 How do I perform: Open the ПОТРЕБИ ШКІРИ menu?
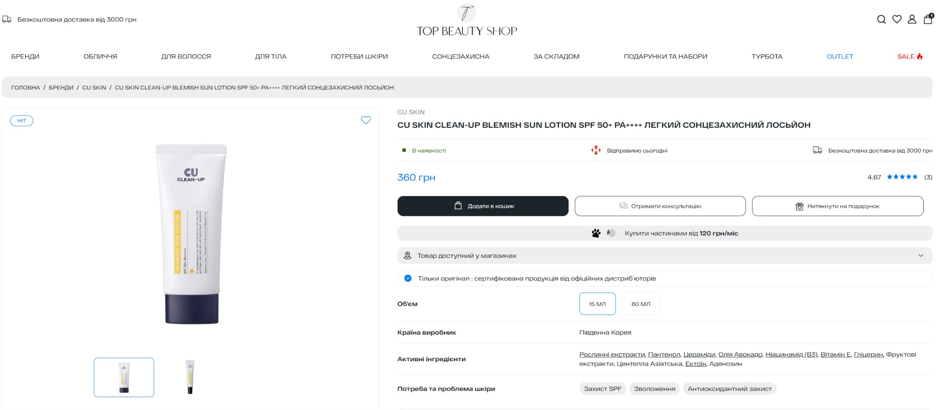pyautogui.click(x=359, y=57)
